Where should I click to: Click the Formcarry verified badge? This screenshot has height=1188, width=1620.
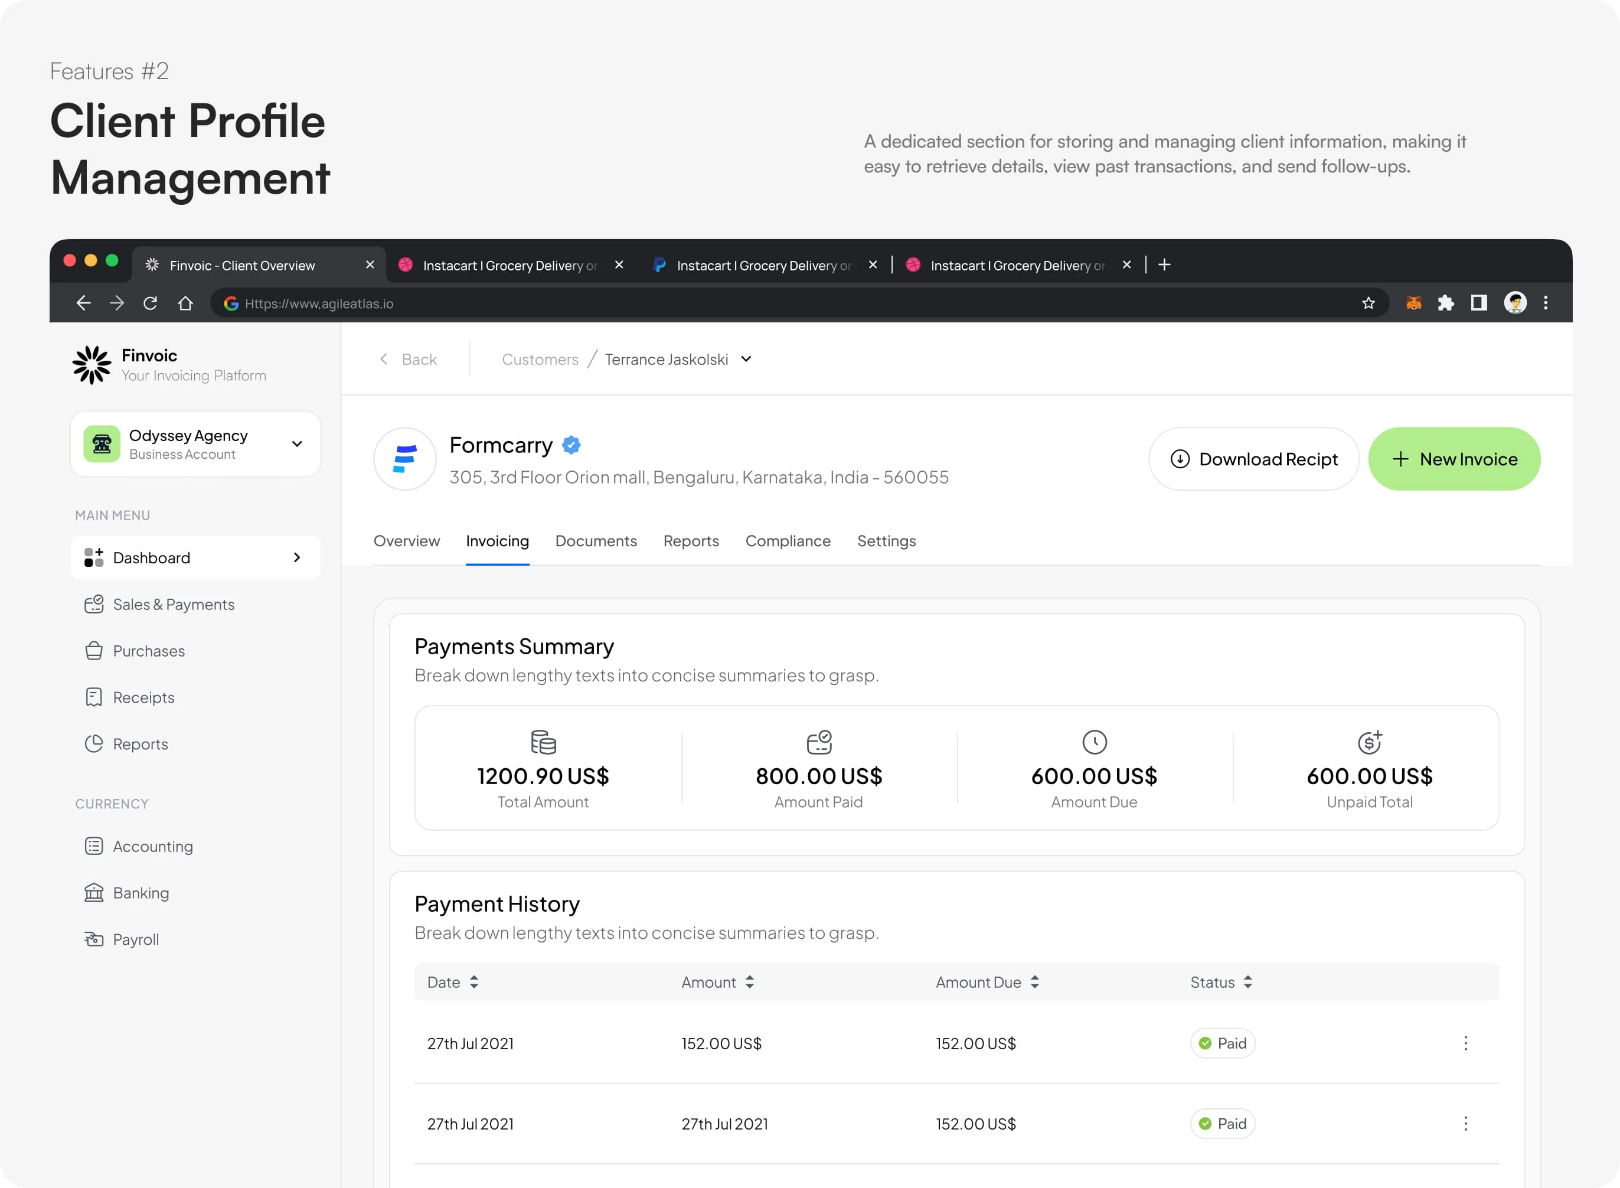click(571, 445)
